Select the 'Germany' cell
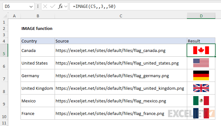This screenshot has width=221, height=126. coord(38,76)
